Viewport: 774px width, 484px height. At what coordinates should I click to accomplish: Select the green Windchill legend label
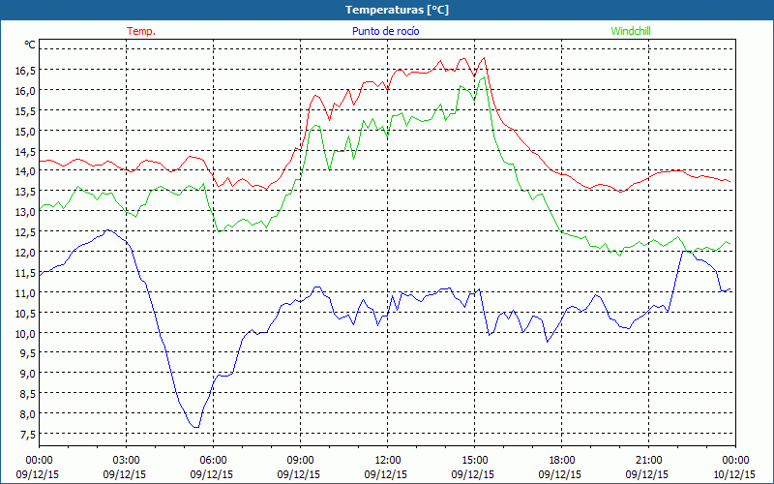pyautogui.click(x=631, y=31)
